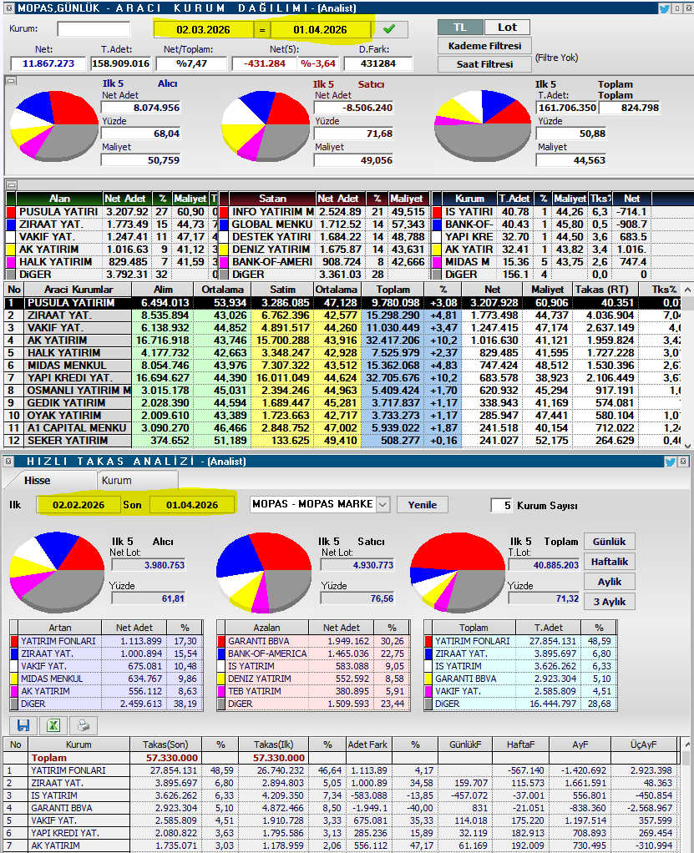Click Net value 11.867.273
Screen dimensions: 694x853
coord(48,63)
